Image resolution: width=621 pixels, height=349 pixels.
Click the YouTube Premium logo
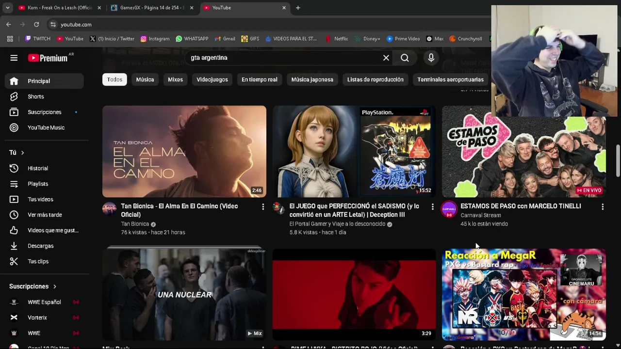pyautogui.click(x=48, y=58)
